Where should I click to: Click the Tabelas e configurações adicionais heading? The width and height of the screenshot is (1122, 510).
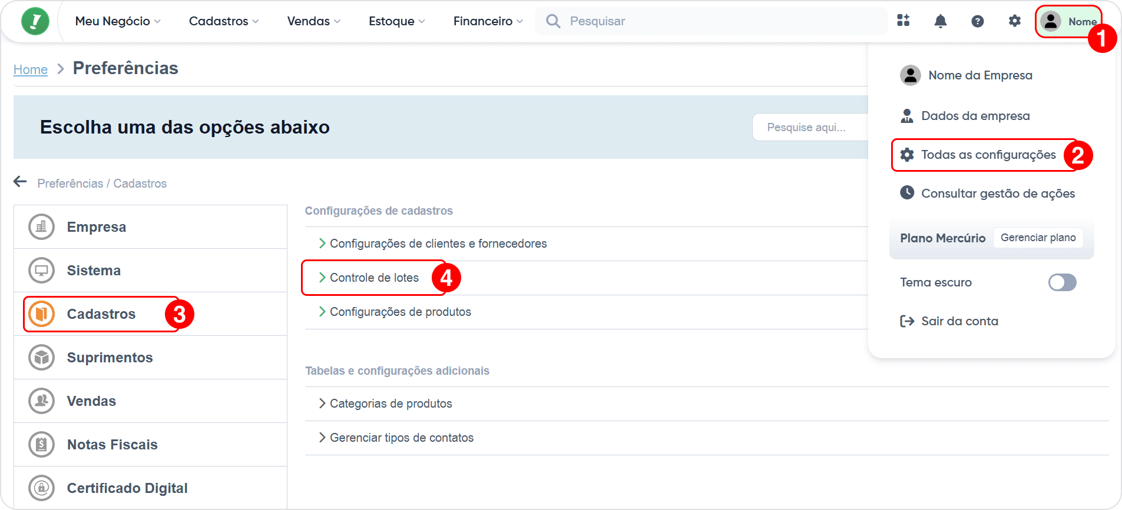point(397,371)
